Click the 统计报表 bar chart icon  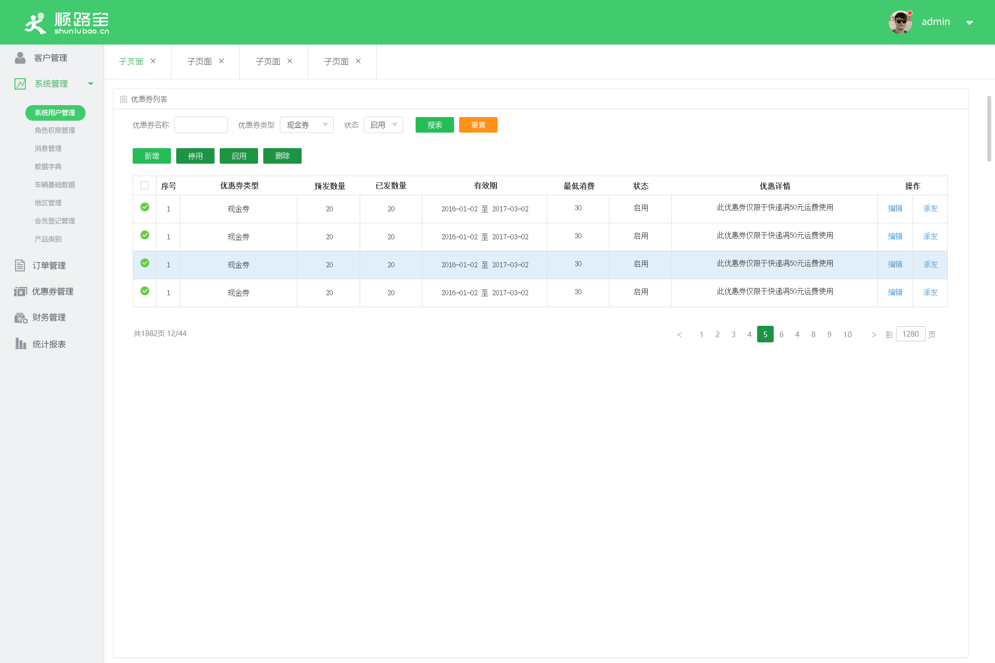(20, 344)
